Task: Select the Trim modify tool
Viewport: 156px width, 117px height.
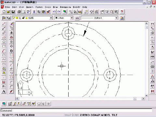Action: (11, 69)
